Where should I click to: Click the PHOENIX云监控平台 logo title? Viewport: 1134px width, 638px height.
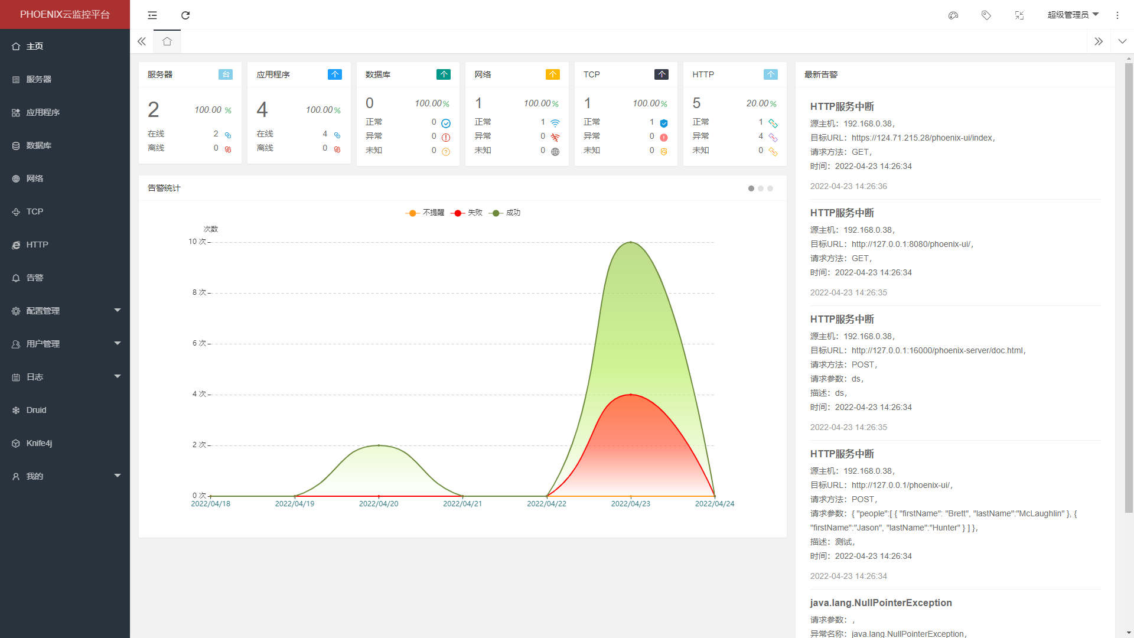click(x=65, y=14)
